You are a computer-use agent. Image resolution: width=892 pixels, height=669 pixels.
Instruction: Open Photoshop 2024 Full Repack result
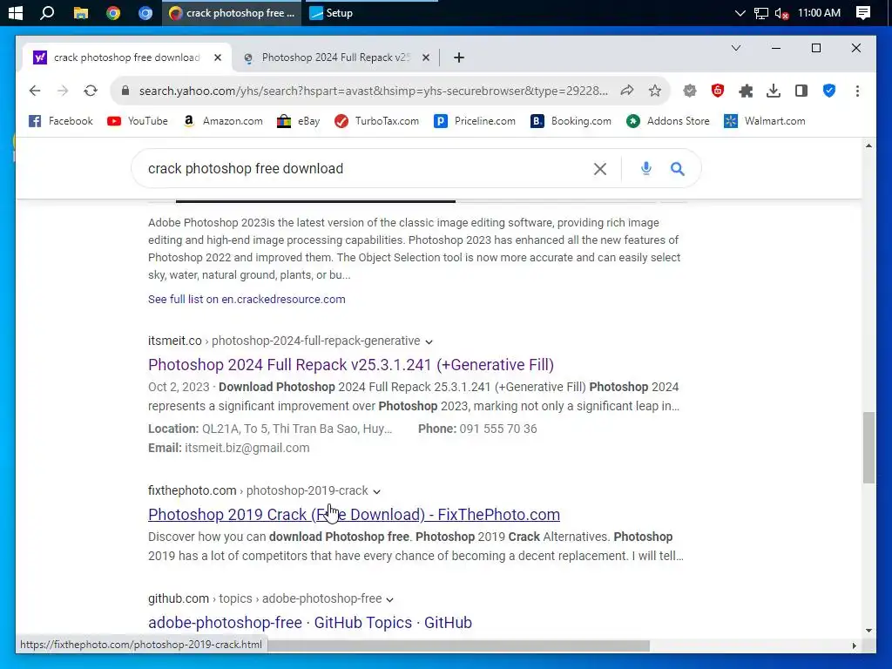351,365
